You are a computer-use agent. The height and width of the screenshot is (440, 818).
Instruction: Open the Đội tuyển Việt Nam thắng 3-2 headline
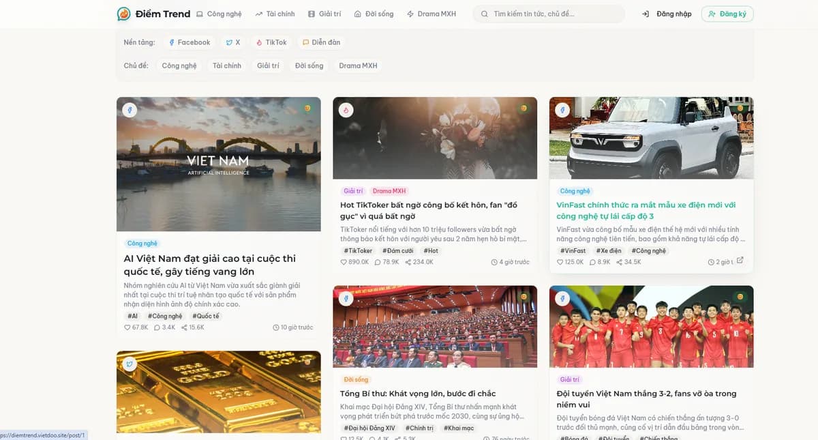click(x=646, y=399)
